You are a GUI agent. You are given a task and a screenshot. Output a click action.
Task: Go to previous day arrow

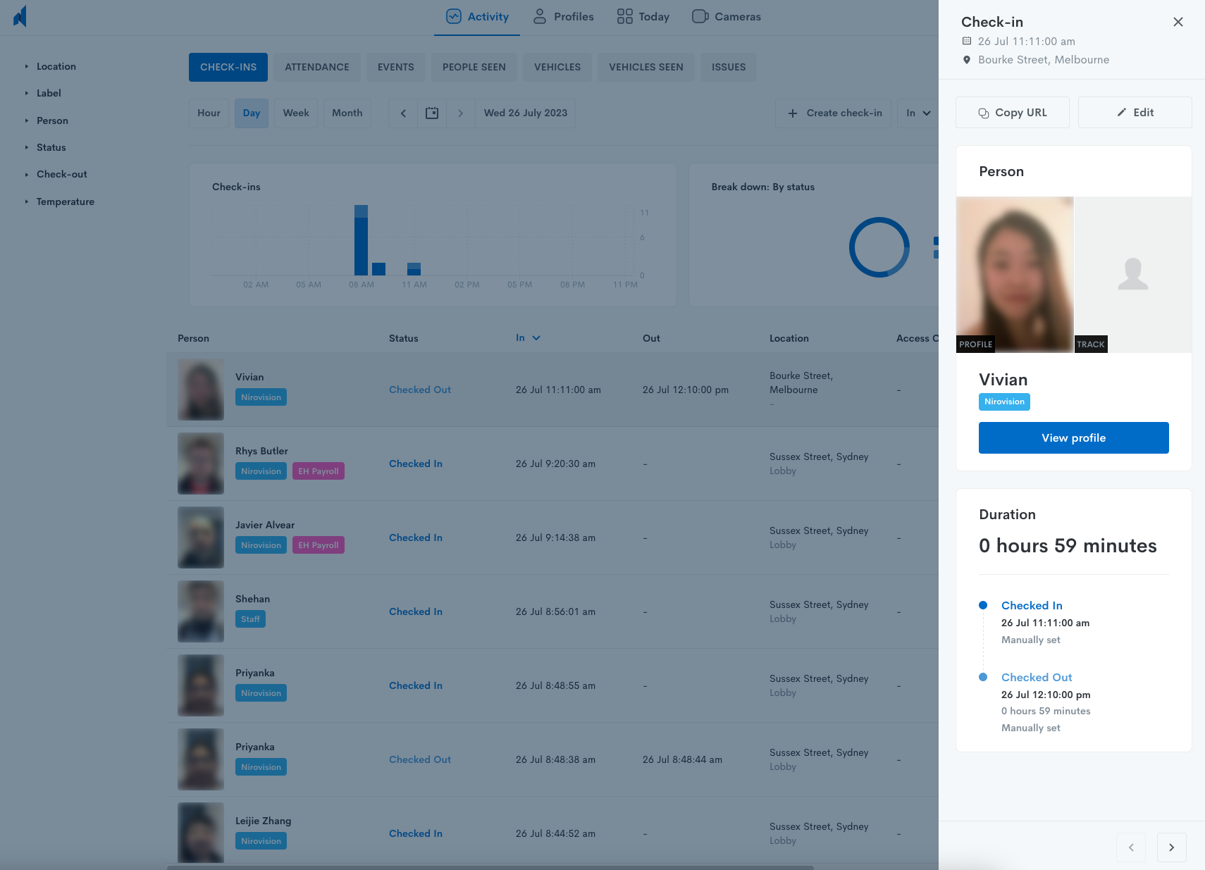point(403,113)
